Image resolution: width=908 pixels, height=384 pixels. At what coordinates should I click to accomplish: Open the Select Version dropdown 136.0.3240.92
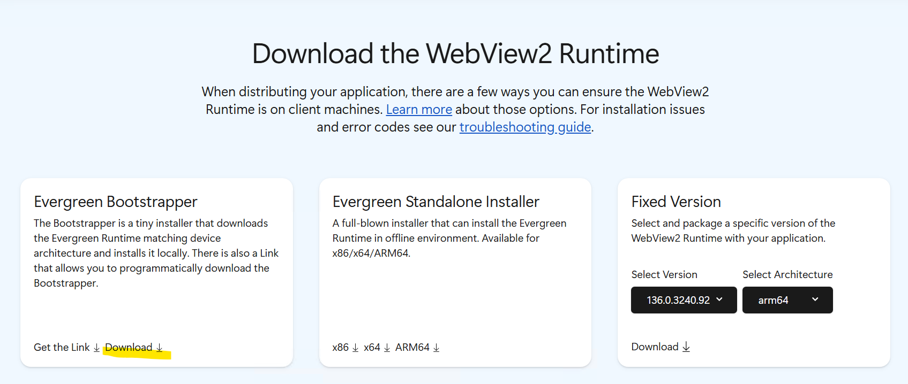click(684, 300)
